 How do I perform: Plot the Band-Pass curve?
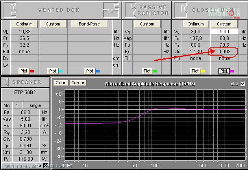pyautogui.click(x=89, y=71)
